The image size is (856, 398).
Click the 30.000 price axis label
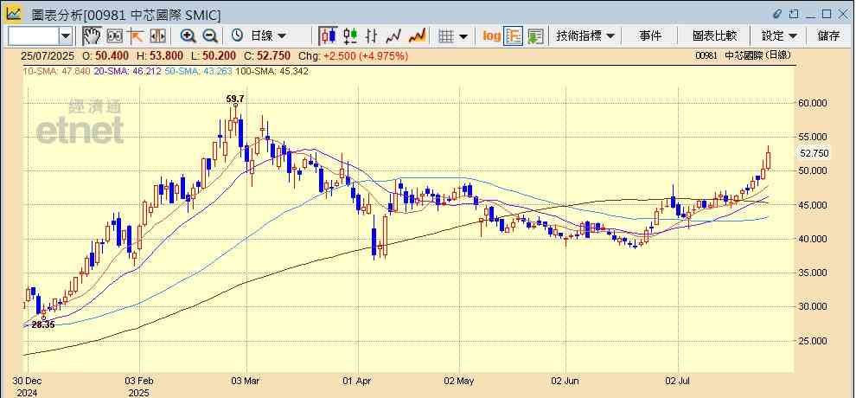pyautogui.click(x=811, y=306)
